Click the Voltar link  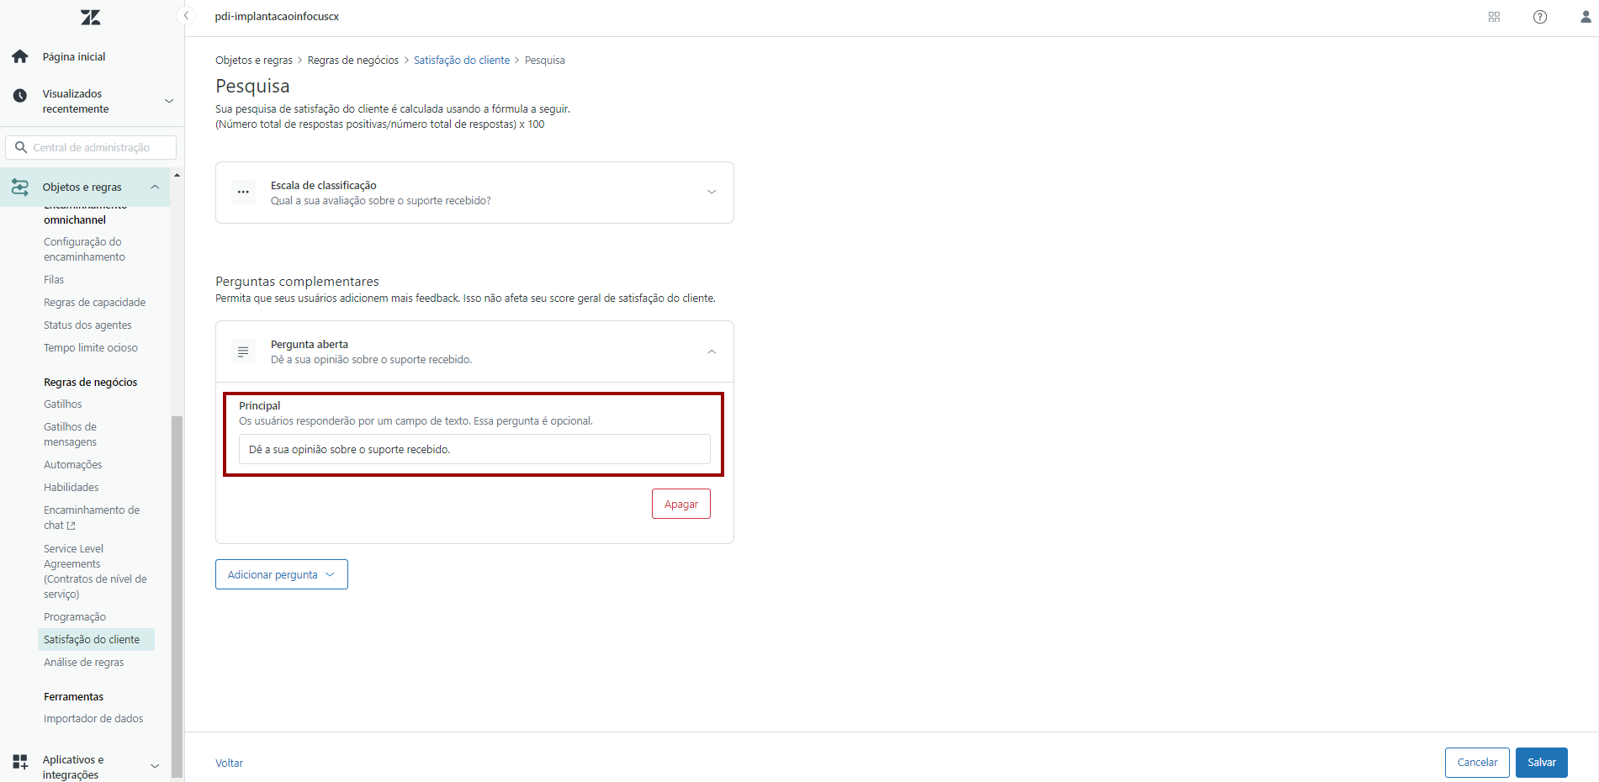click(229, 764)
